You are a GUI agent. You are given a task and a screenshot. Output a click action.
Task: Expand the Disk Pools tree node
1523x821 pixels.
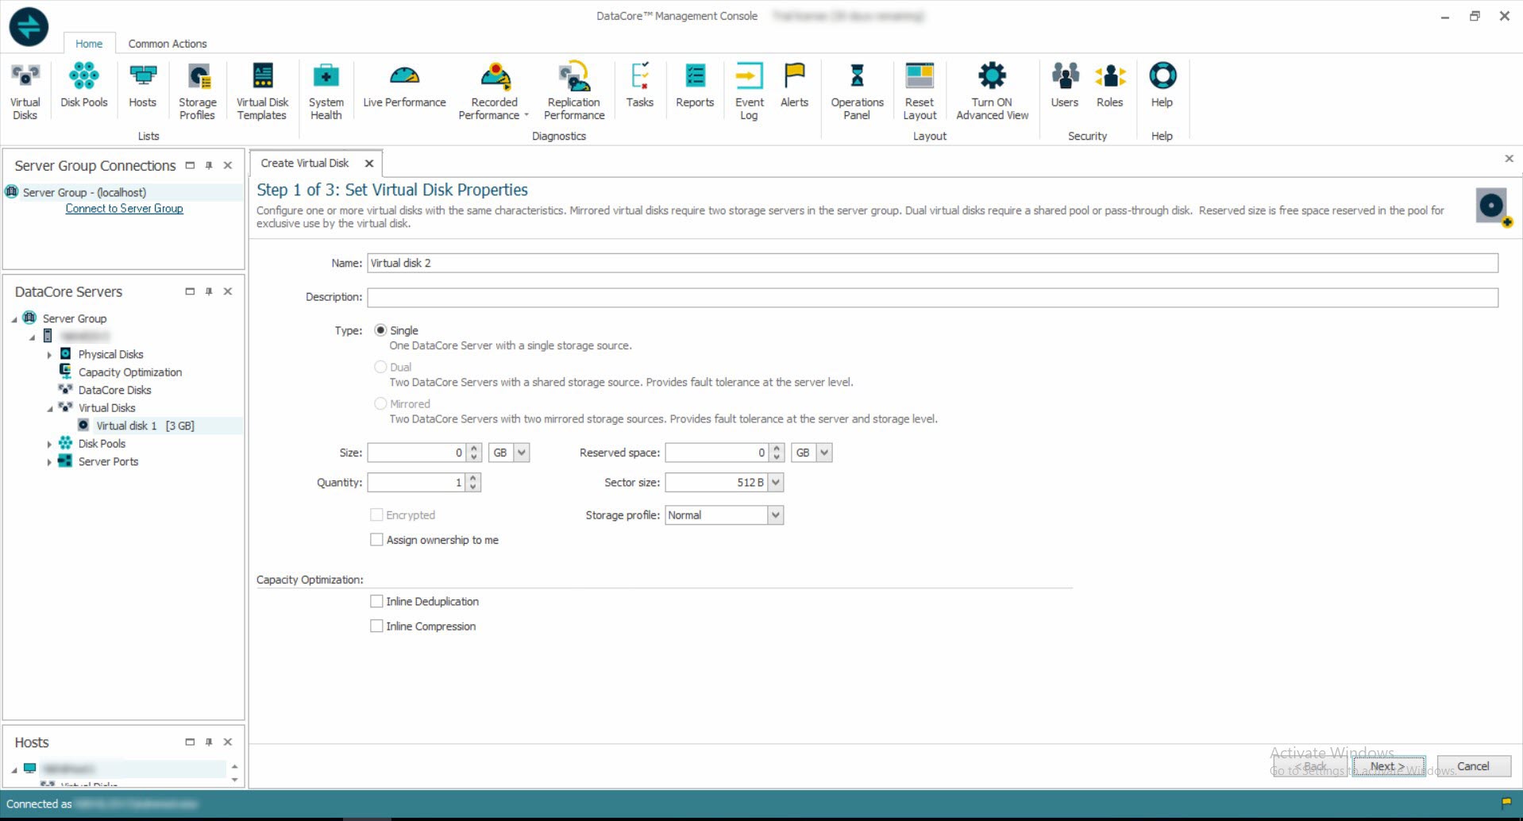[49, 444]
